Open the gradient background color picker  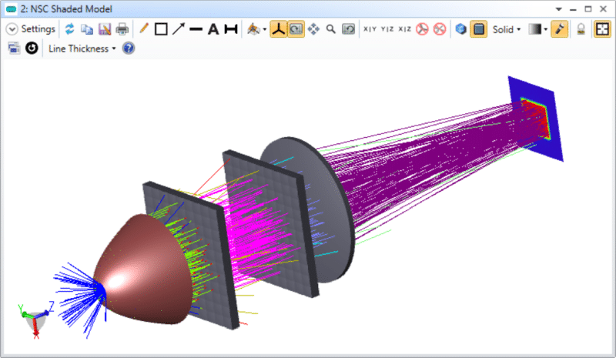point(537,29)
